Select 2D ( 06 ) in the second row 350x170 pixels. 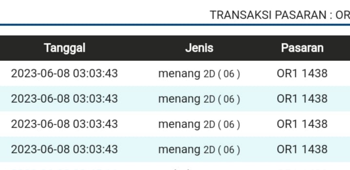click(x=222, y=99)
